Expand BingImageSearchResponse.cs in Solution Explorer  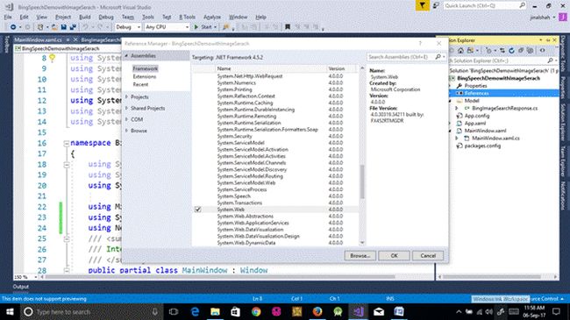point(457,108)
